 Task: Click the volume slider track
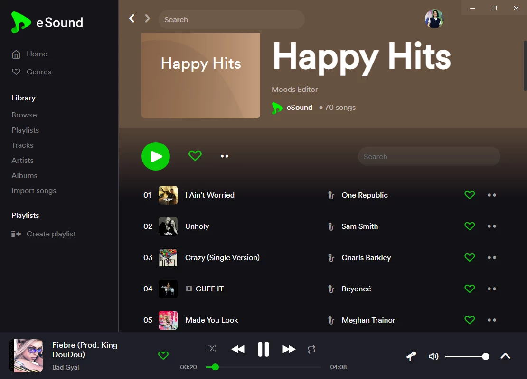(467, 357)
